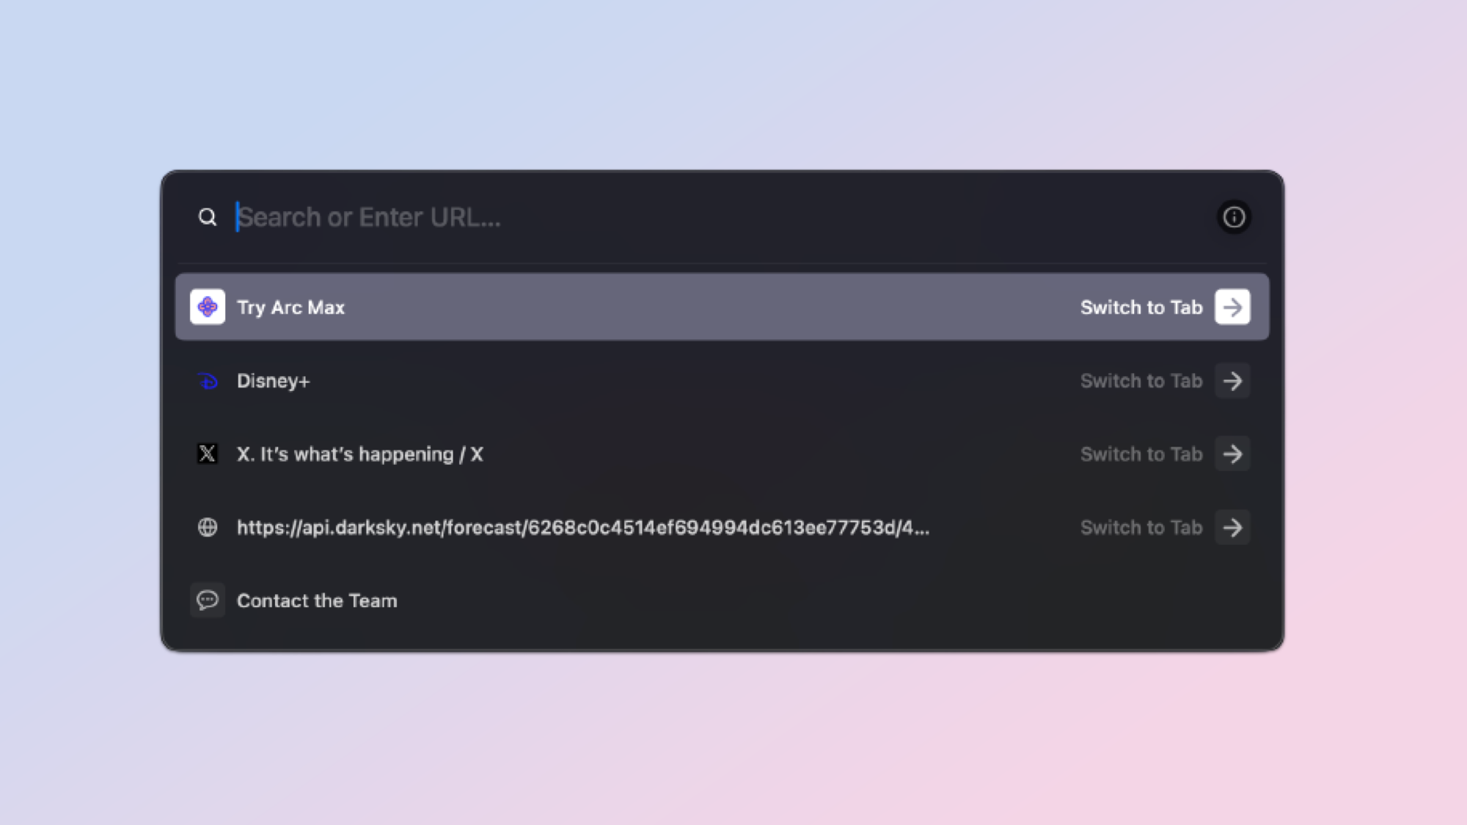
Task: Choose Contact the Team
Action: (x=722, y=601)
